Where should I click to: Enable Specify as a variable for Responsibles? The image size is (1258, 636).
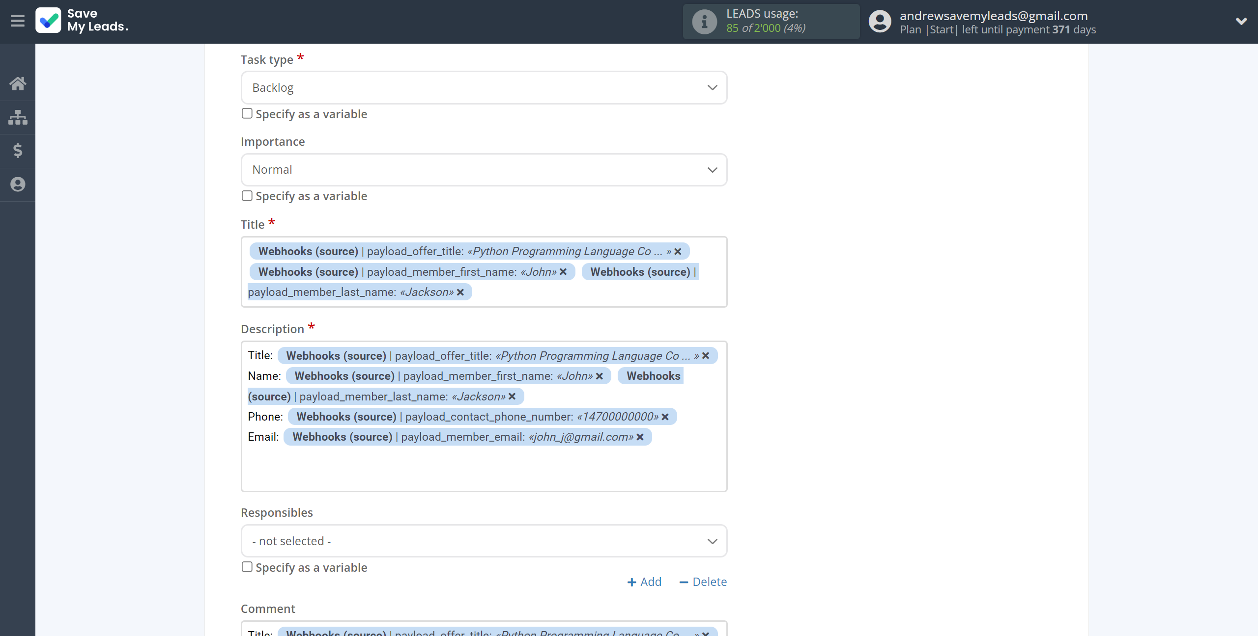(x=247, y=567)
